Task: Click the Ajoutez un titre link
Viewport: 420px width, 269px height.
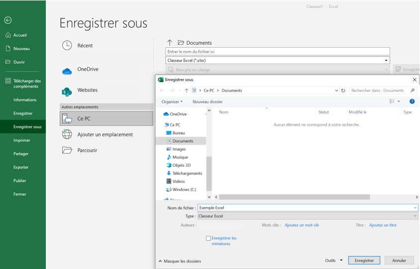Action: [x=383, y=225]
